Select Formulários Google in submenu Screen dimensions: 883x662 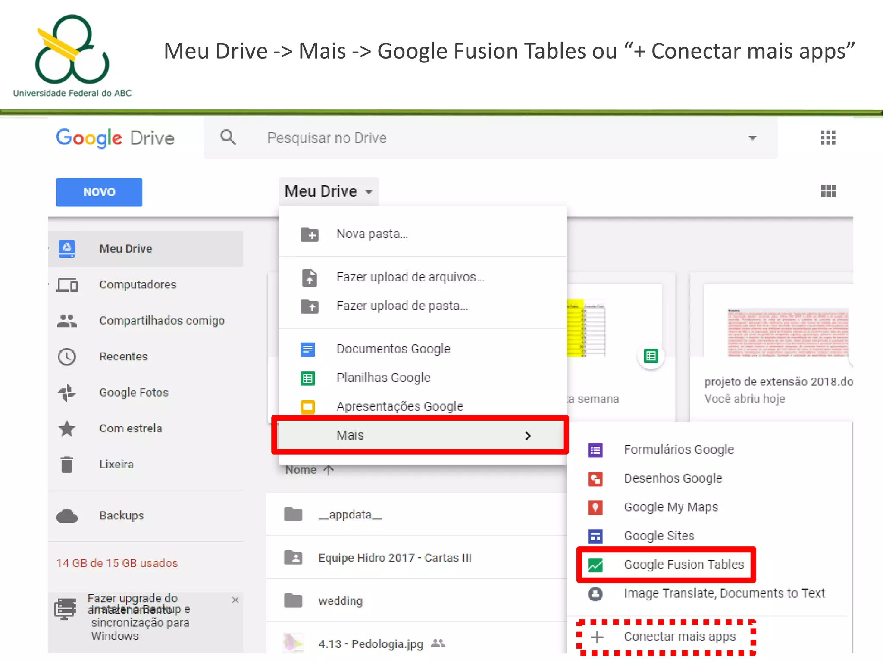[710, 450]
